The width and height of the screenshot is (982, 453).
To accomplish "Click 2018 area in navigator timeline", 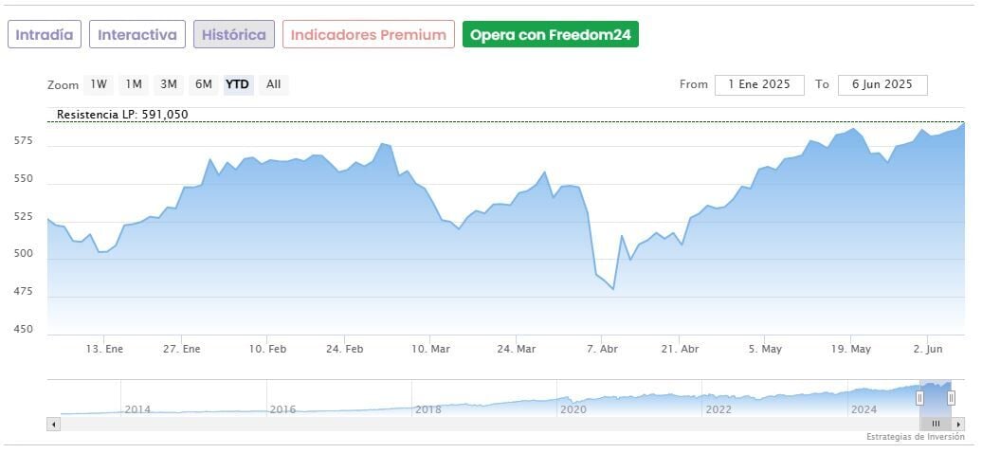I will [x=428, y=409].
